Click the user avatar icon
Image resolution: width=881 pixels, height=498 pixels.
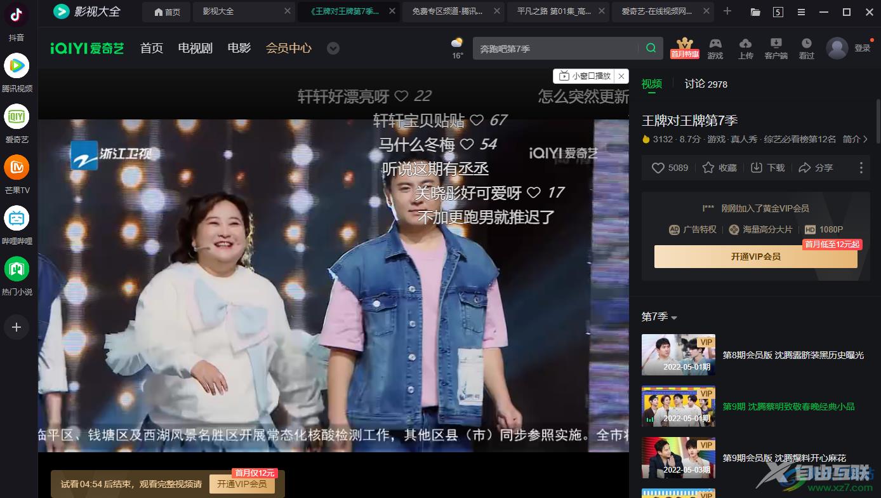point(837,48)
